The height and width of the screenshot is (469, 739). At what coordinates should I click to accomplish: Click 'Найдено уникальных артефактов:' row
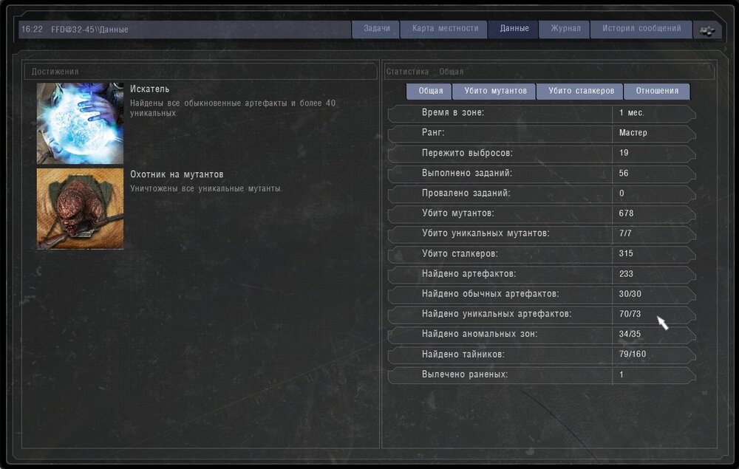coord(542,314)
